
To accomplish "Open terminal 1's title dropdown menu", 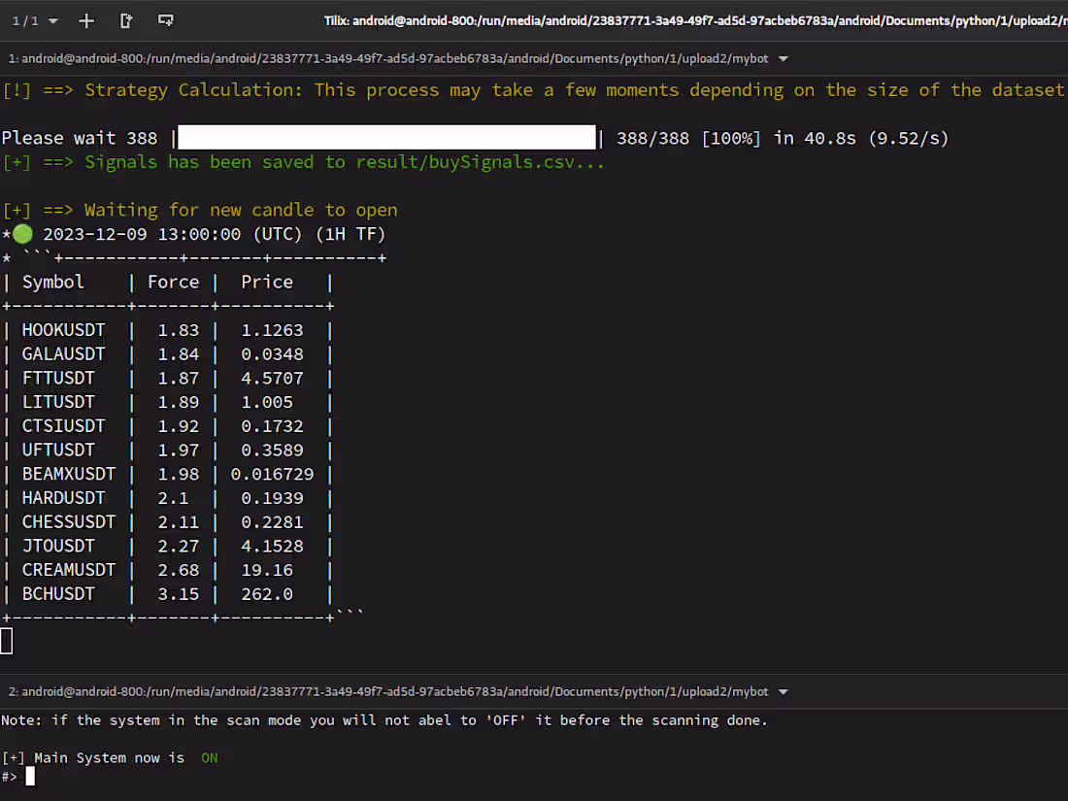I will [x=783, y=57].
